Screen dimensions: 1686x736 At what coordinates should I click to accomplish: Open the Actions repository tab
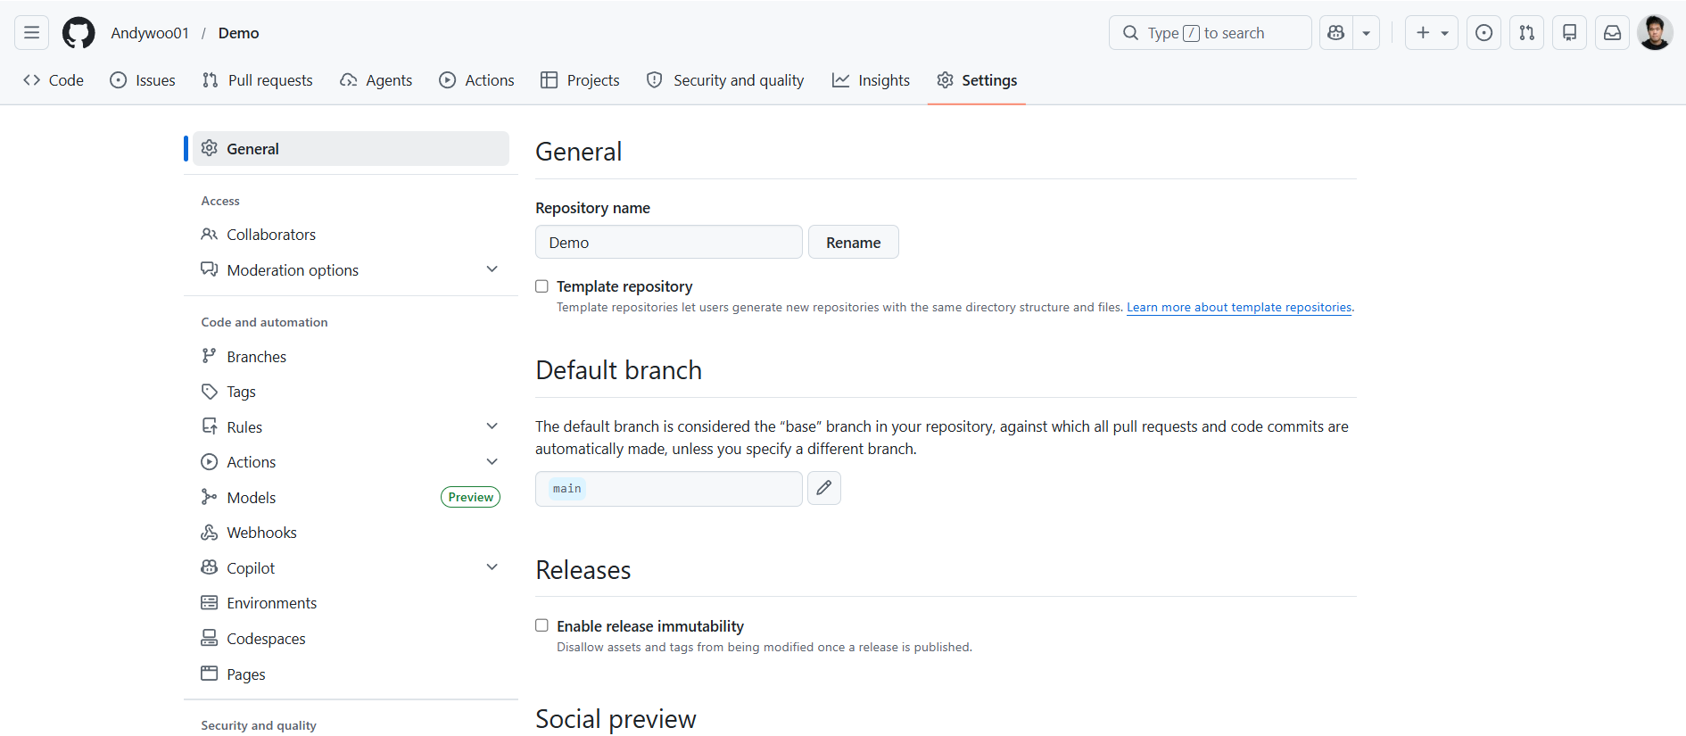(476, 80)
